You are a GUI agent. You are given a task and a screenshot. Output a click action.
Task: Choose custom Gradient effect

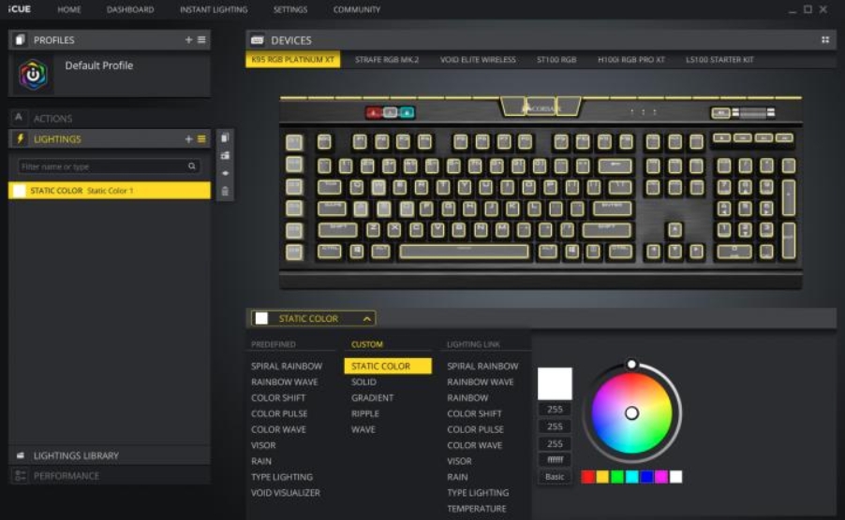373,397
